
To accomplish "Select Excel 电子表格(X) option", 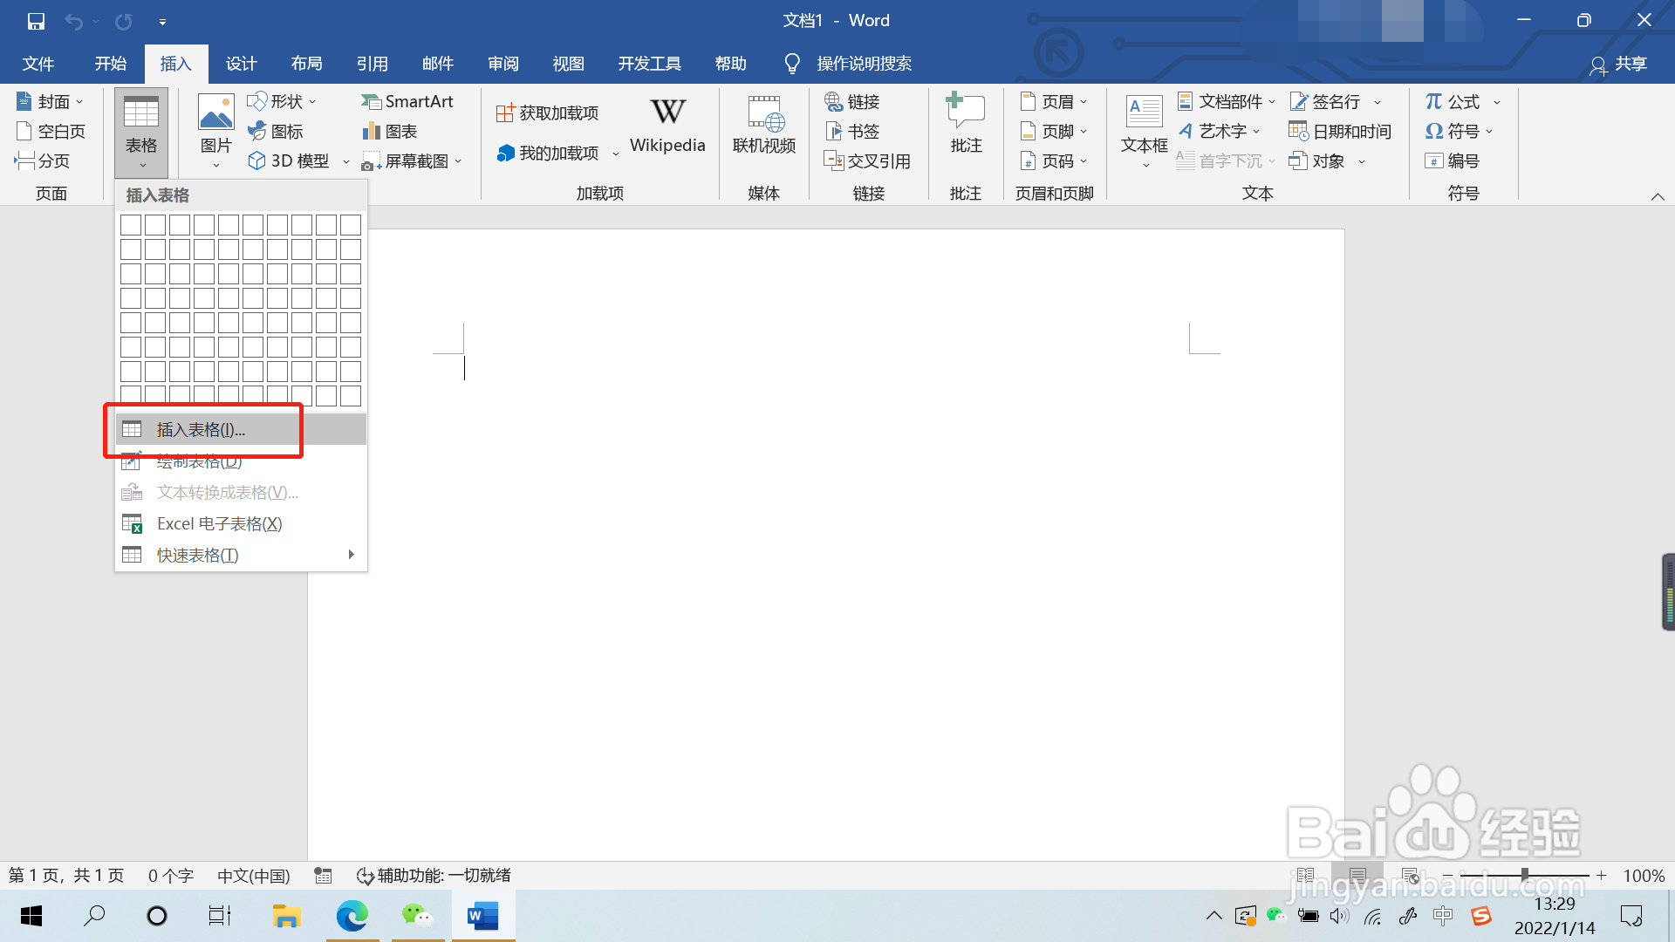I will pyautogui.click(x=219, y=524).
